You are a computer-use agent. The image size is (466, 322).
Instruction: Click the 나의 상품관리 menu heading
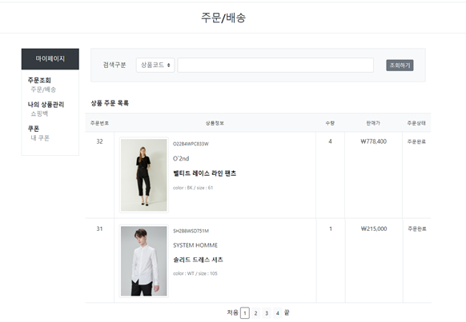(x=46, y=105)
